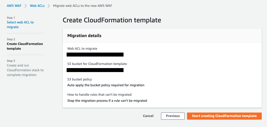Go to step 'Select web ACL to migrate'
This screenshot has width=267, height=127.
pos(20,24)
